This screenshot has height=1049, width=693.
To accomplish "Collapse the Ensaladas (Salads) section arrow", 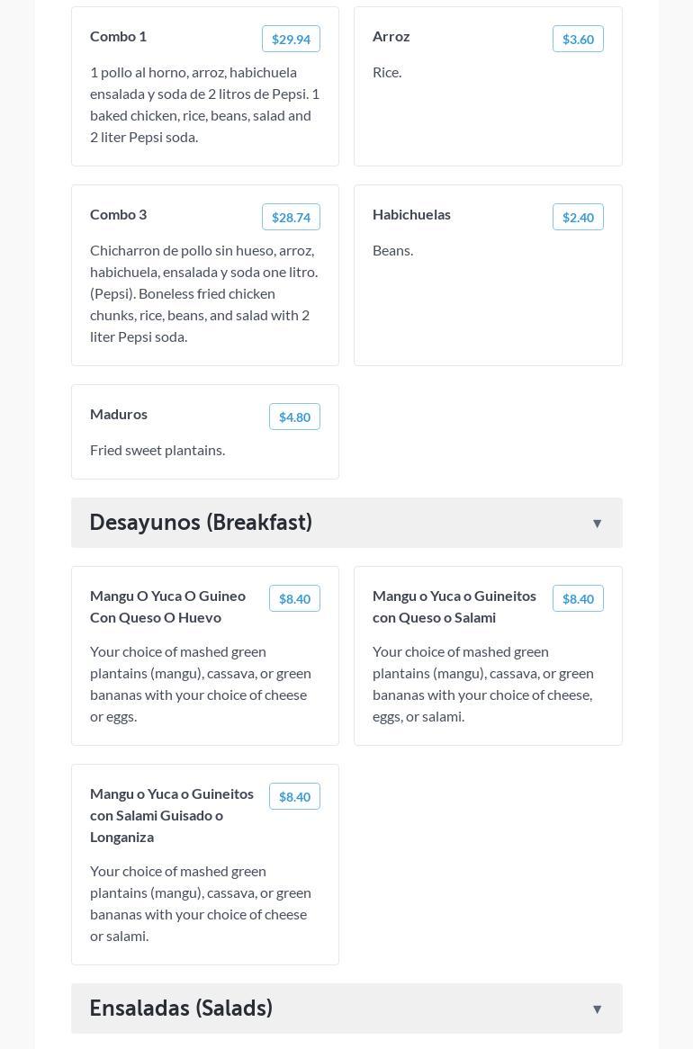I will click(x=597, y=1009).
